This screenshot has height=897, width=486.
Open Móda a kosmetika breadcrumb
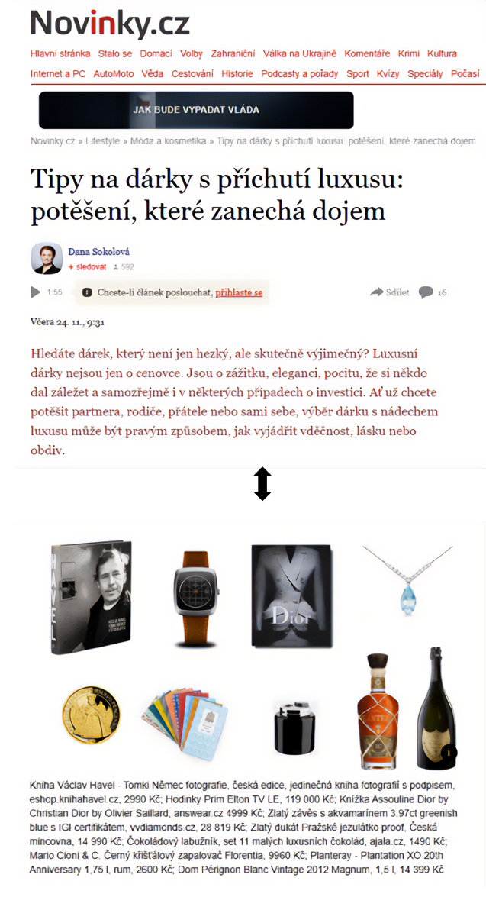click(168, 141)
